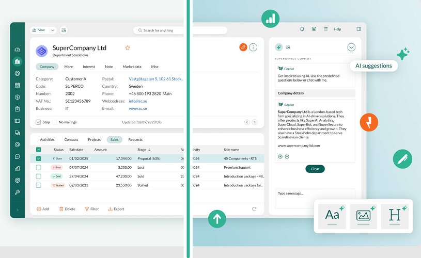The width and height of the screenshot is (421, 258).
Task: Click the Export button below sales list
Action: [x=116, y=209]
